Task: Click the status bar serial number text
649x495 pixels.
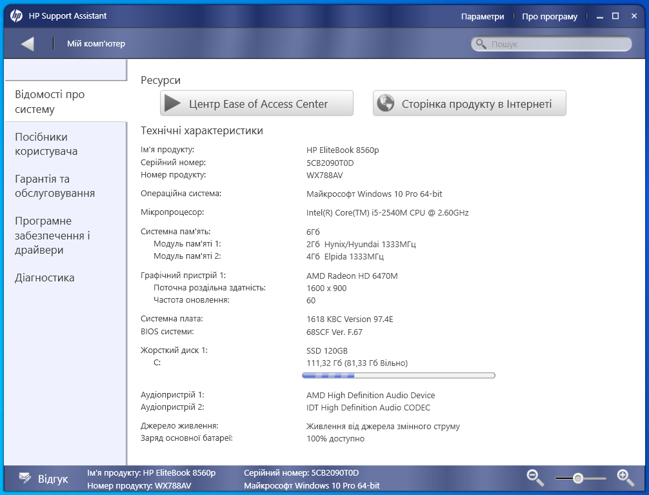Action: point(301,472)
